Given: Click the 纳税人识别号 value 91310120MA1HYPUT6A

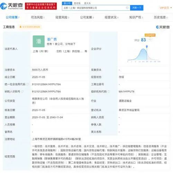Looking at the screenshot, I should tap(46, 91).
